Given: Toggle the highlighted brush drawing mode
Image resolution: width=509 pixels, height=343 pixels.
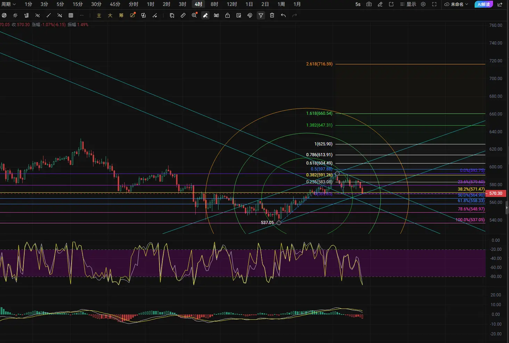Looking at the screenshot, I should pos(205,15).
